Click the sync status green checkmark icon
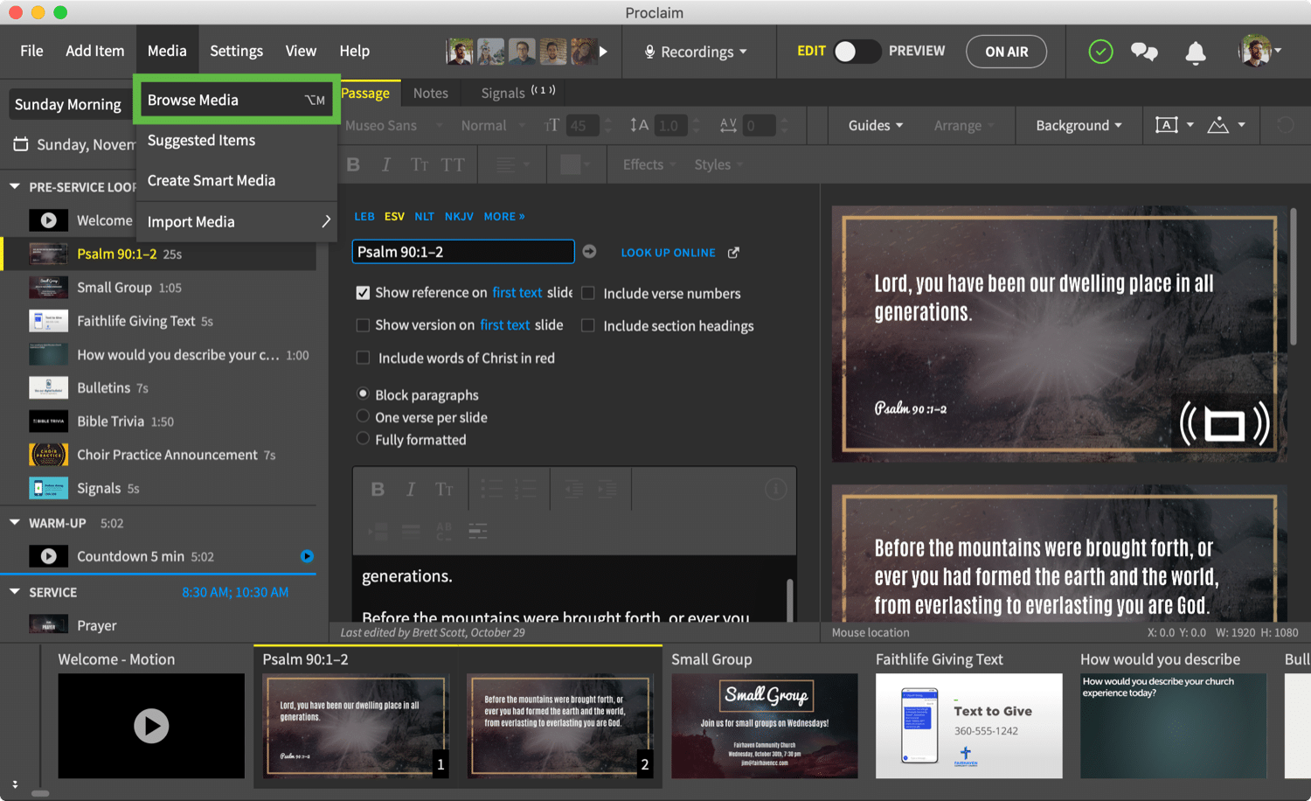 coord(1100,52)
